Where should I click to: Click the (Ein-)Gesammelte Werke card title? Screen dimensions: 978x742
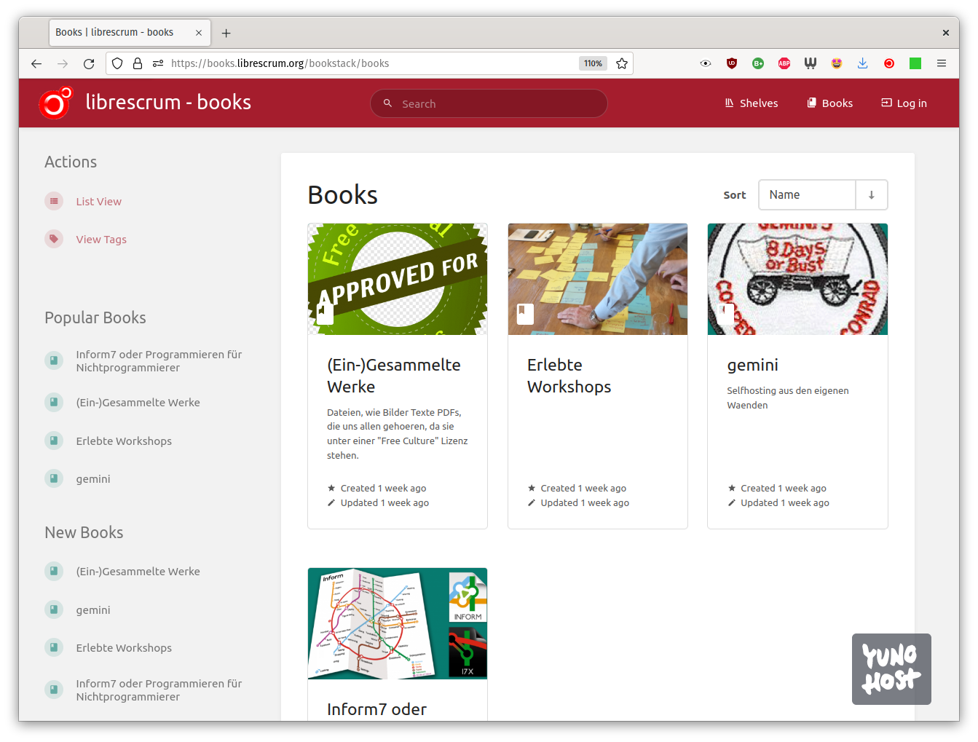pyautogui.click(x=394, y=376)
